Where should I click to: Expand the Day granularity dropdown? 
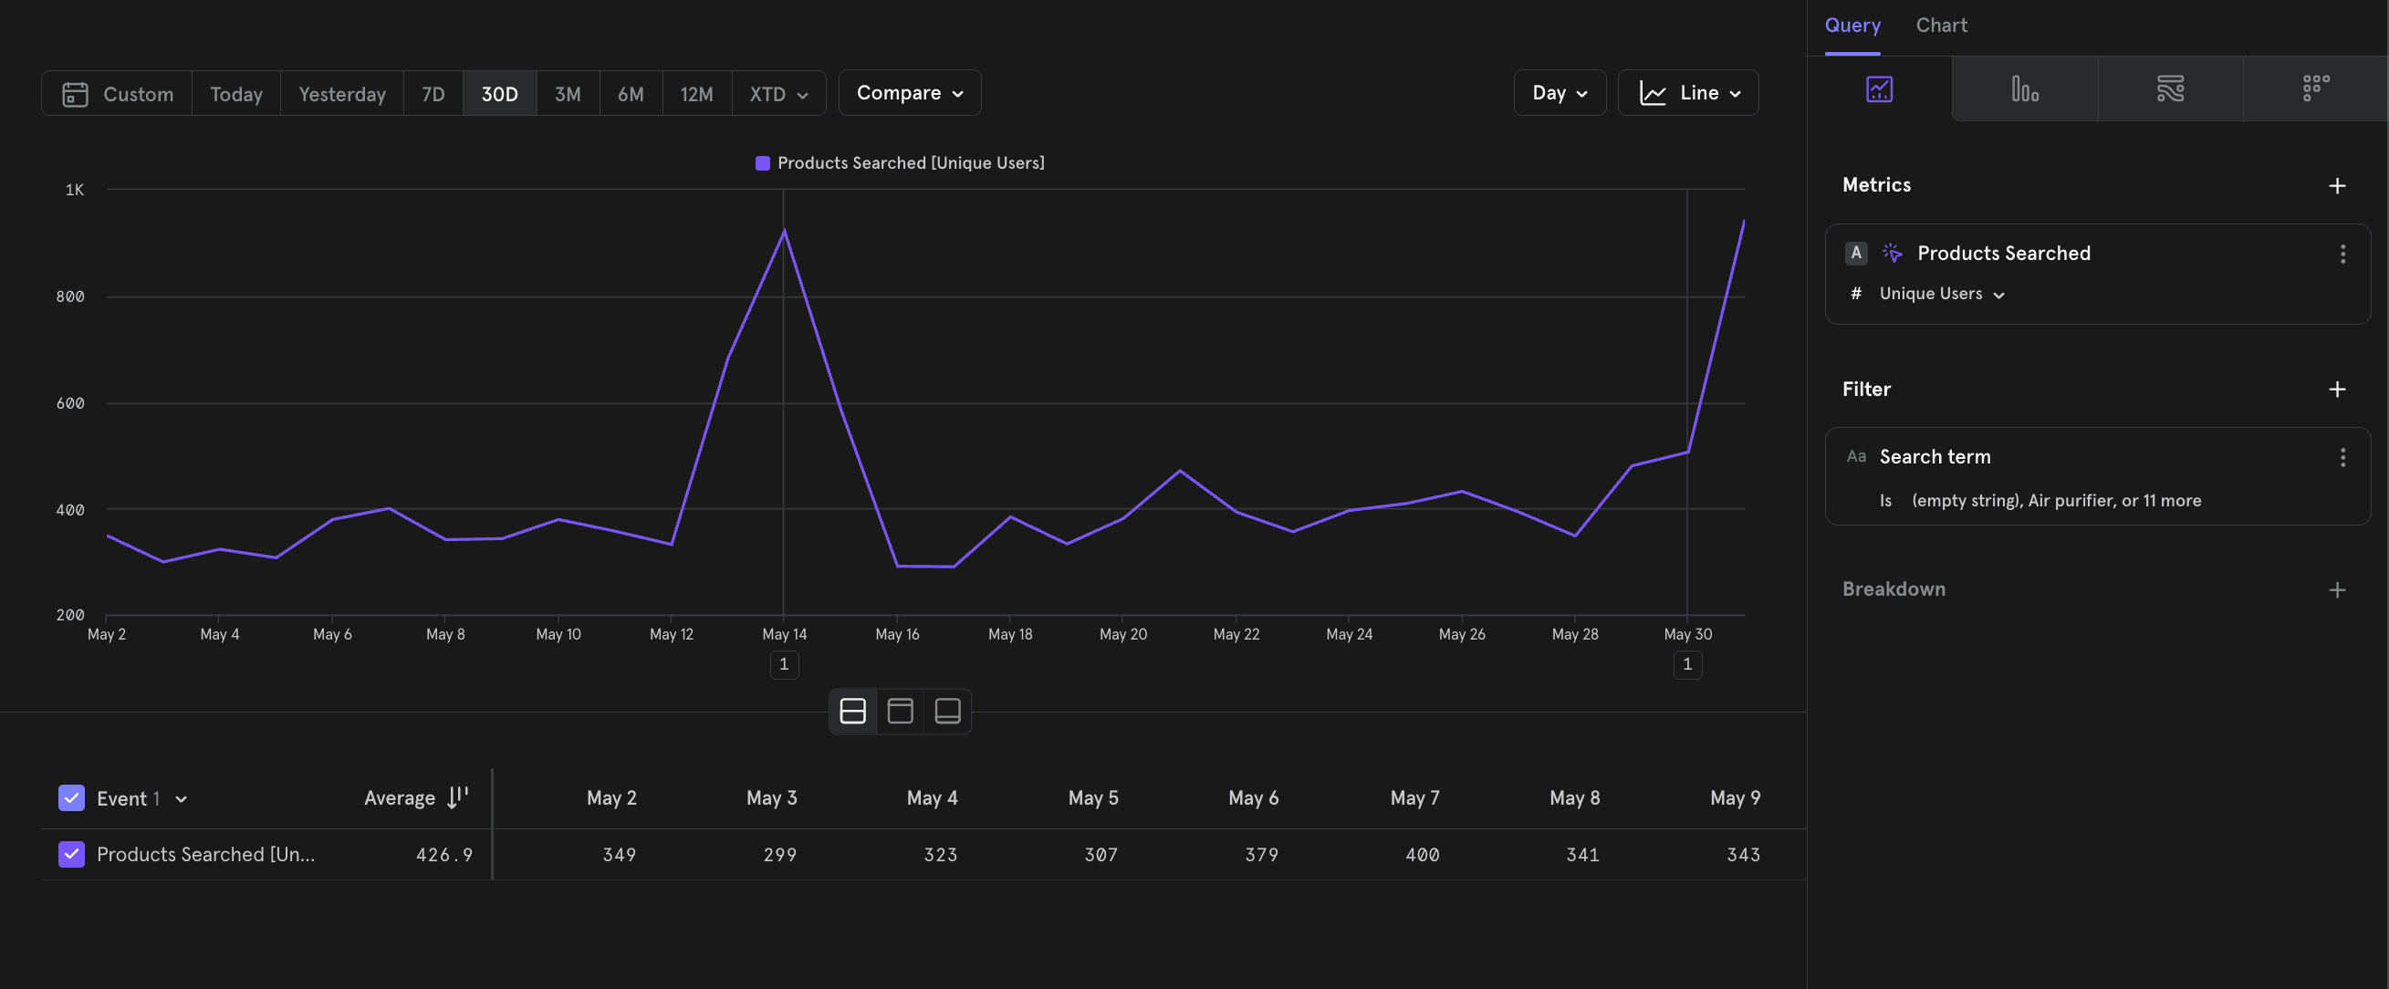[x=1559, y=93]
